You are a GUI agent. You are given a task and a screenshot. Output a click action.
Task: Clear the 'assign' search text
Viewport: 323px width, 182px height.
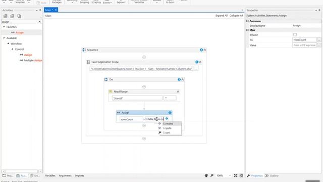coord(39,22)
